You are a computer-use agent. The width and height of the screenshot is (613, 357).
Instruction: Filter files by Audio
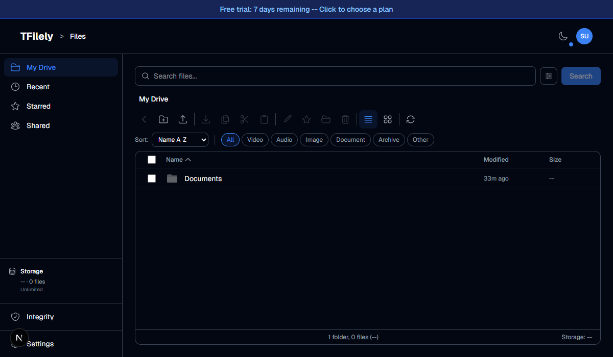click(x=284, y=140)
